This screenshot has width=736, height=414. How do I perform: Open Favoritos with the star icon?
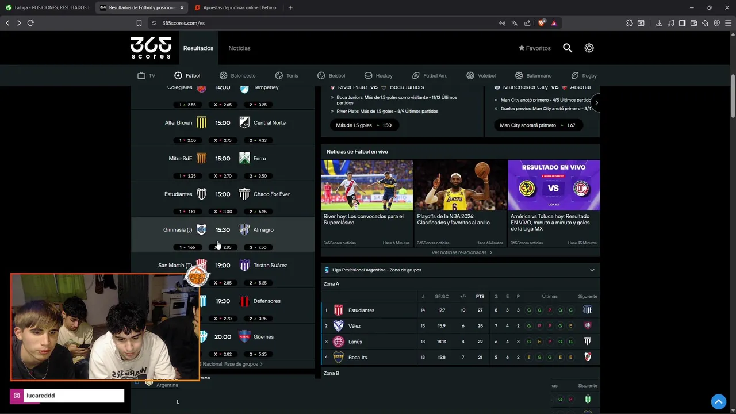(x=535, y=48)
